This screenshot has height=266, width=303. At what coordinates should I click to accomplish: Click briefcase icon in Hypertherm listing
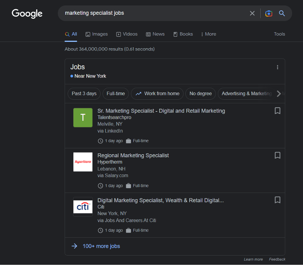tap(128, 186)
